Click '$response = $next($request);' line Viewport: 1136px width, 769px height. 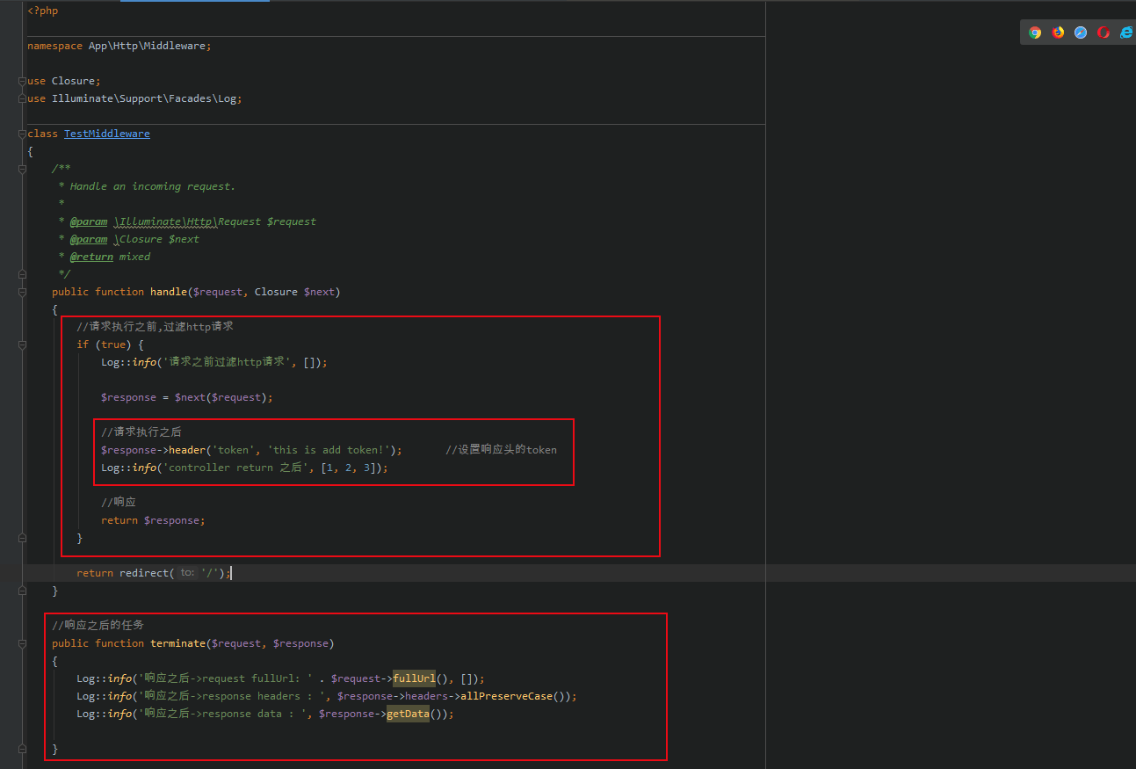coord(187,397)
